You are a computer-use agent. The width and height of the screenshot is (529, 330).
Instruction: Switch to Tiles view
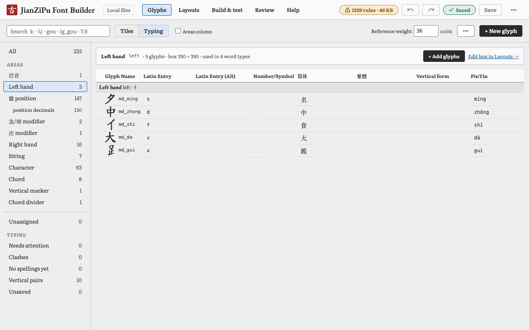tap(127, 31)
